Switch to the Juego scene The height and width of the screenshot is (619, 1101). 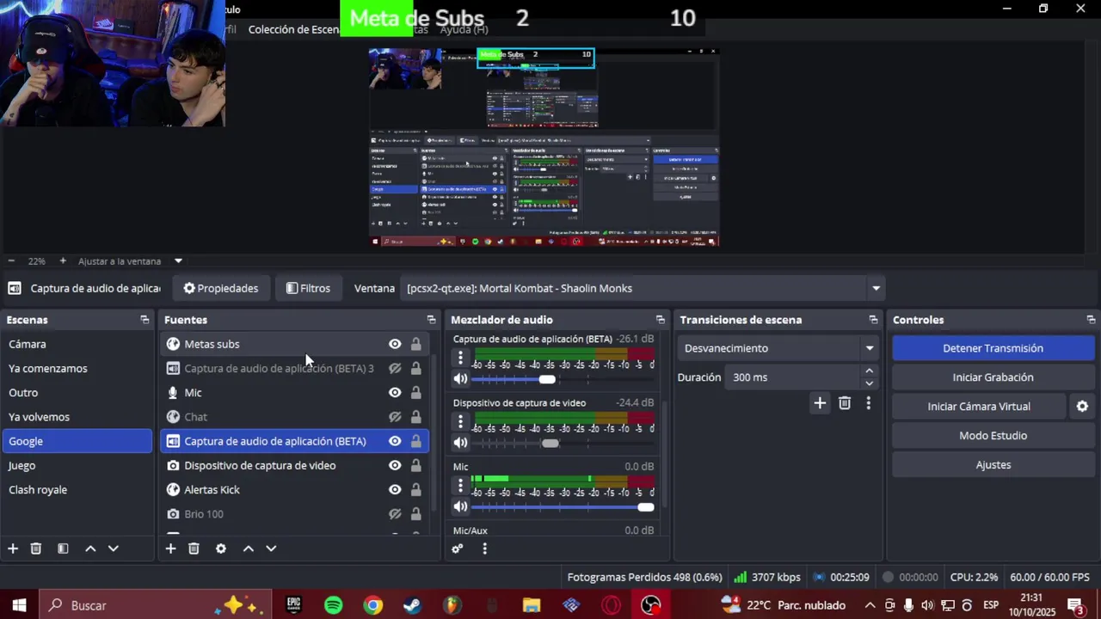(x=77, y=465)
